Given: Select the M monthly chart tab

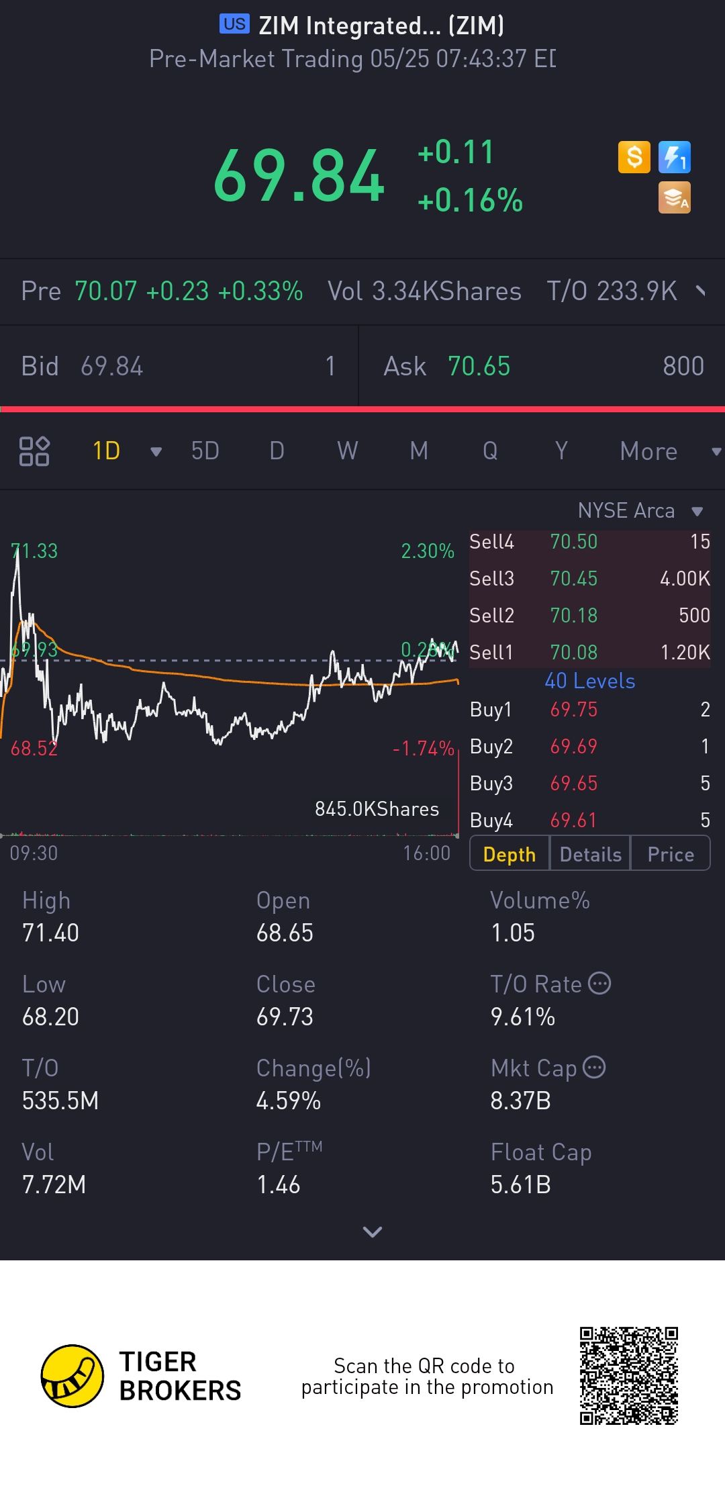Looking at the screenshot, I should (419, 451).
